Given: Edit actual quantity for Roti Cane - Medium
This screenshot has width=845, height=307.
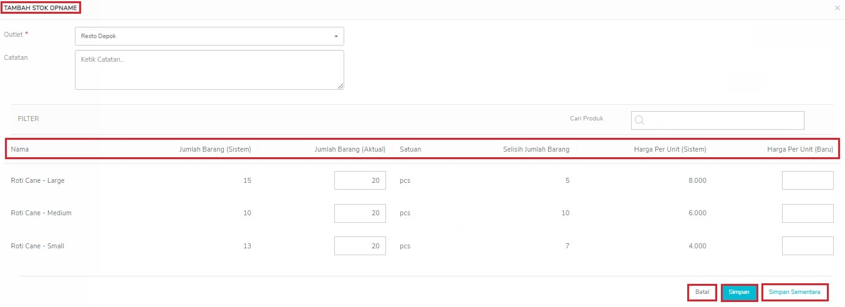Looking at the screenshot, I should pyautogui.click(x=360, y=213).
